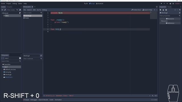182x102 pixels.
Task: Open Online Docs link
Action: tap(136, 10)
